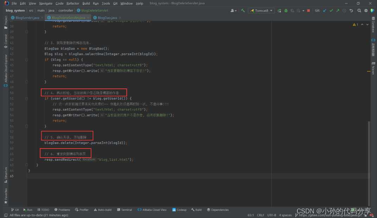
Task: Click the Git Push green arrow
Action: coord(338,11)
